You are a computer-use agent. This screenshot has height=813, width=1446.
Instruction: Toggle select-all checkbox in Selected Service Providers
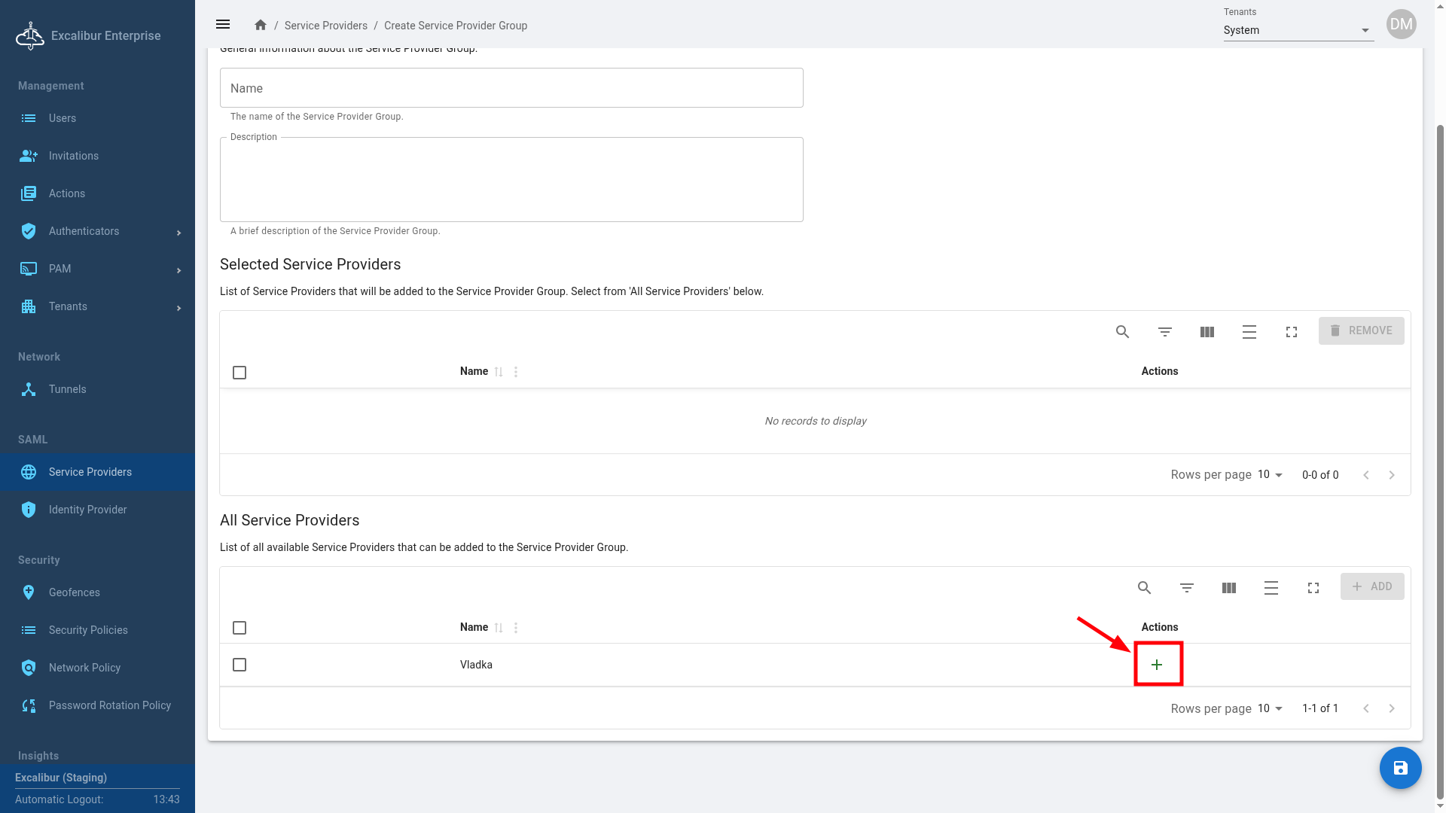239,373
